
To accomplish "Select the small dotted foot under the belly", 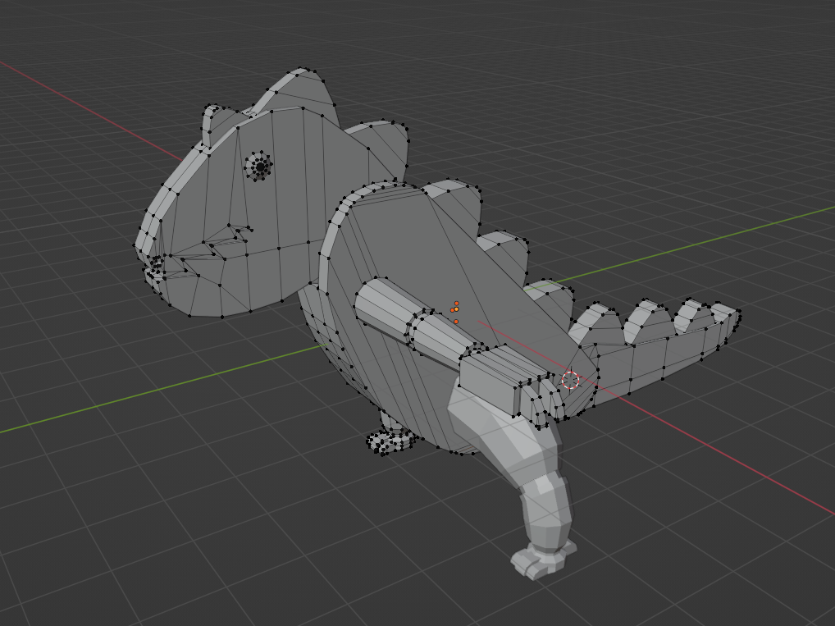I will pyautogui.click(x=390, y=443).
